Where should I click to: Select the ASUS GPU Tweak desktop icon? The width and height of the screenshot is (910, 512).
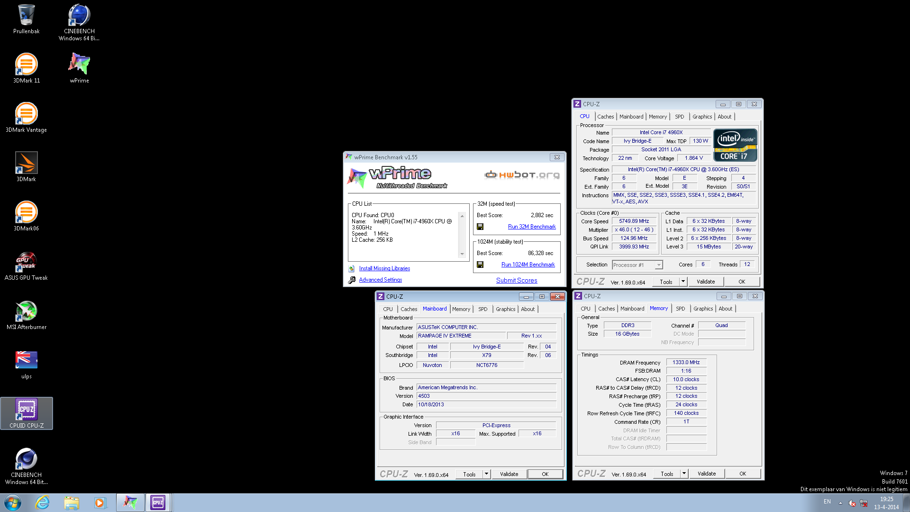click(26, 265)
